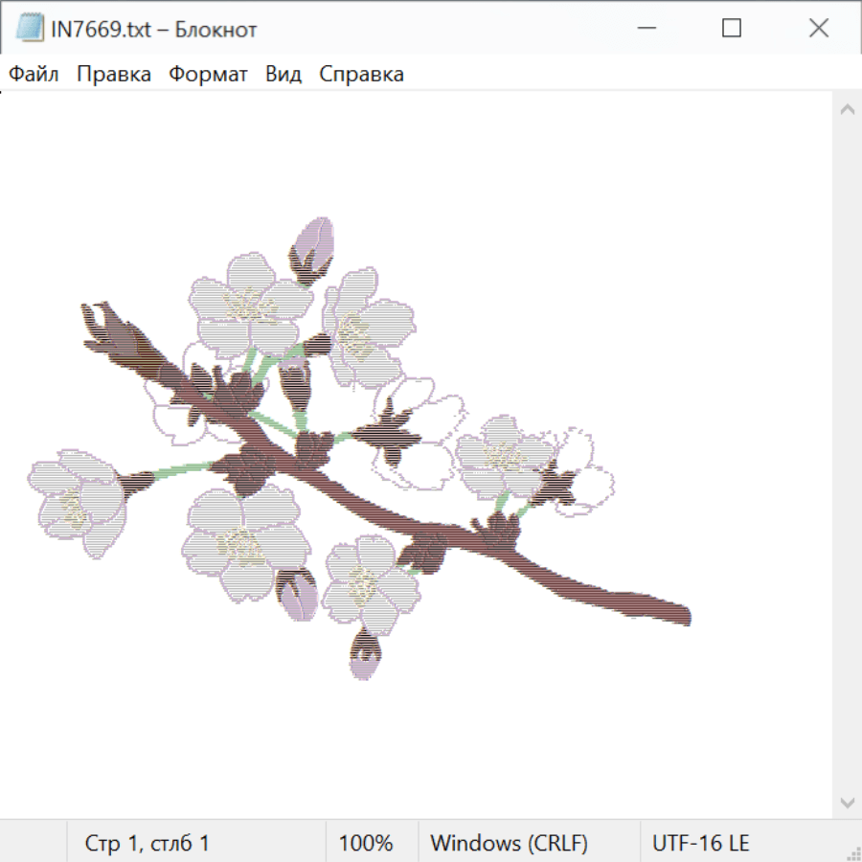862x862 pixels.
Task: Open the Файл menu
Action: point(34,74)
